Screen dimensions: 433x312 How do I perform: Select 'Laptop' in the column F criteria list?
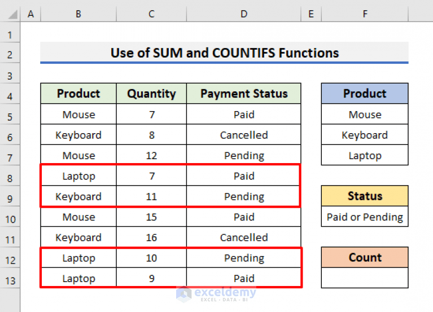[x=365, y=155]
